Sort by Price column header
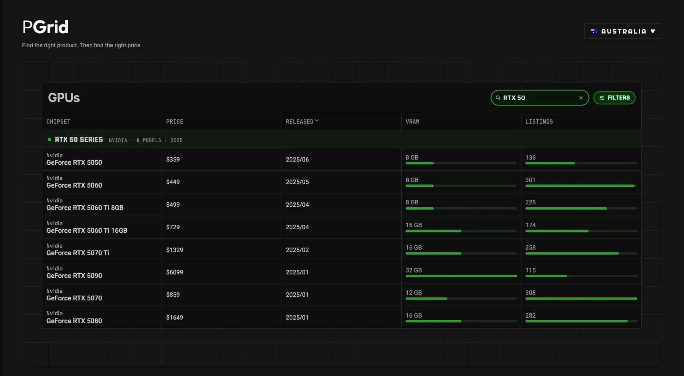Image resolution: width=684 pixels, height=376 pixels. coord(175,122)
